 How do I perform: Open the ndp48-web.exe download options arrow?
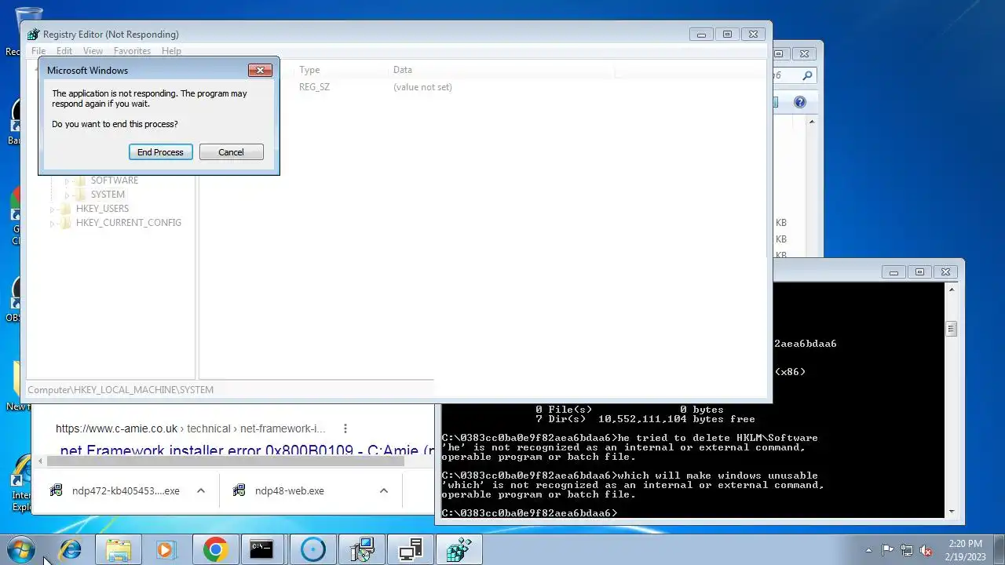[384, 491]
